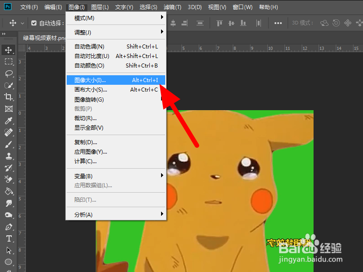
Task: Click the Photoshop Ps logo icon
Action: click(x=7, y=6)
